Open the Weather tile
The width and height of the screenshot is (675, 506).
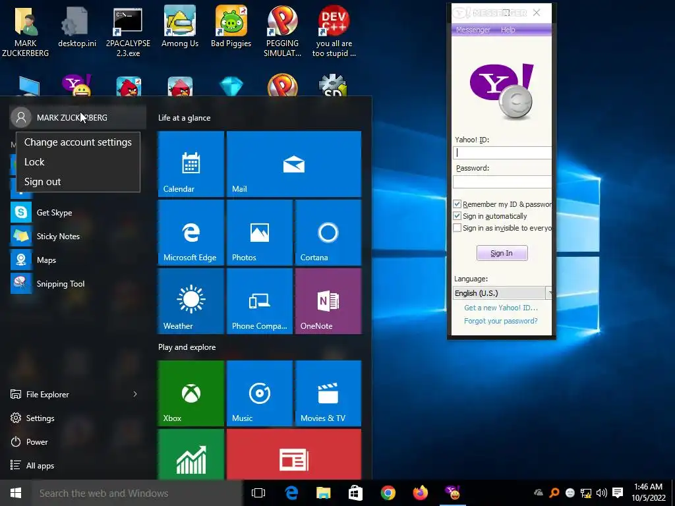(x=191, y=300)
